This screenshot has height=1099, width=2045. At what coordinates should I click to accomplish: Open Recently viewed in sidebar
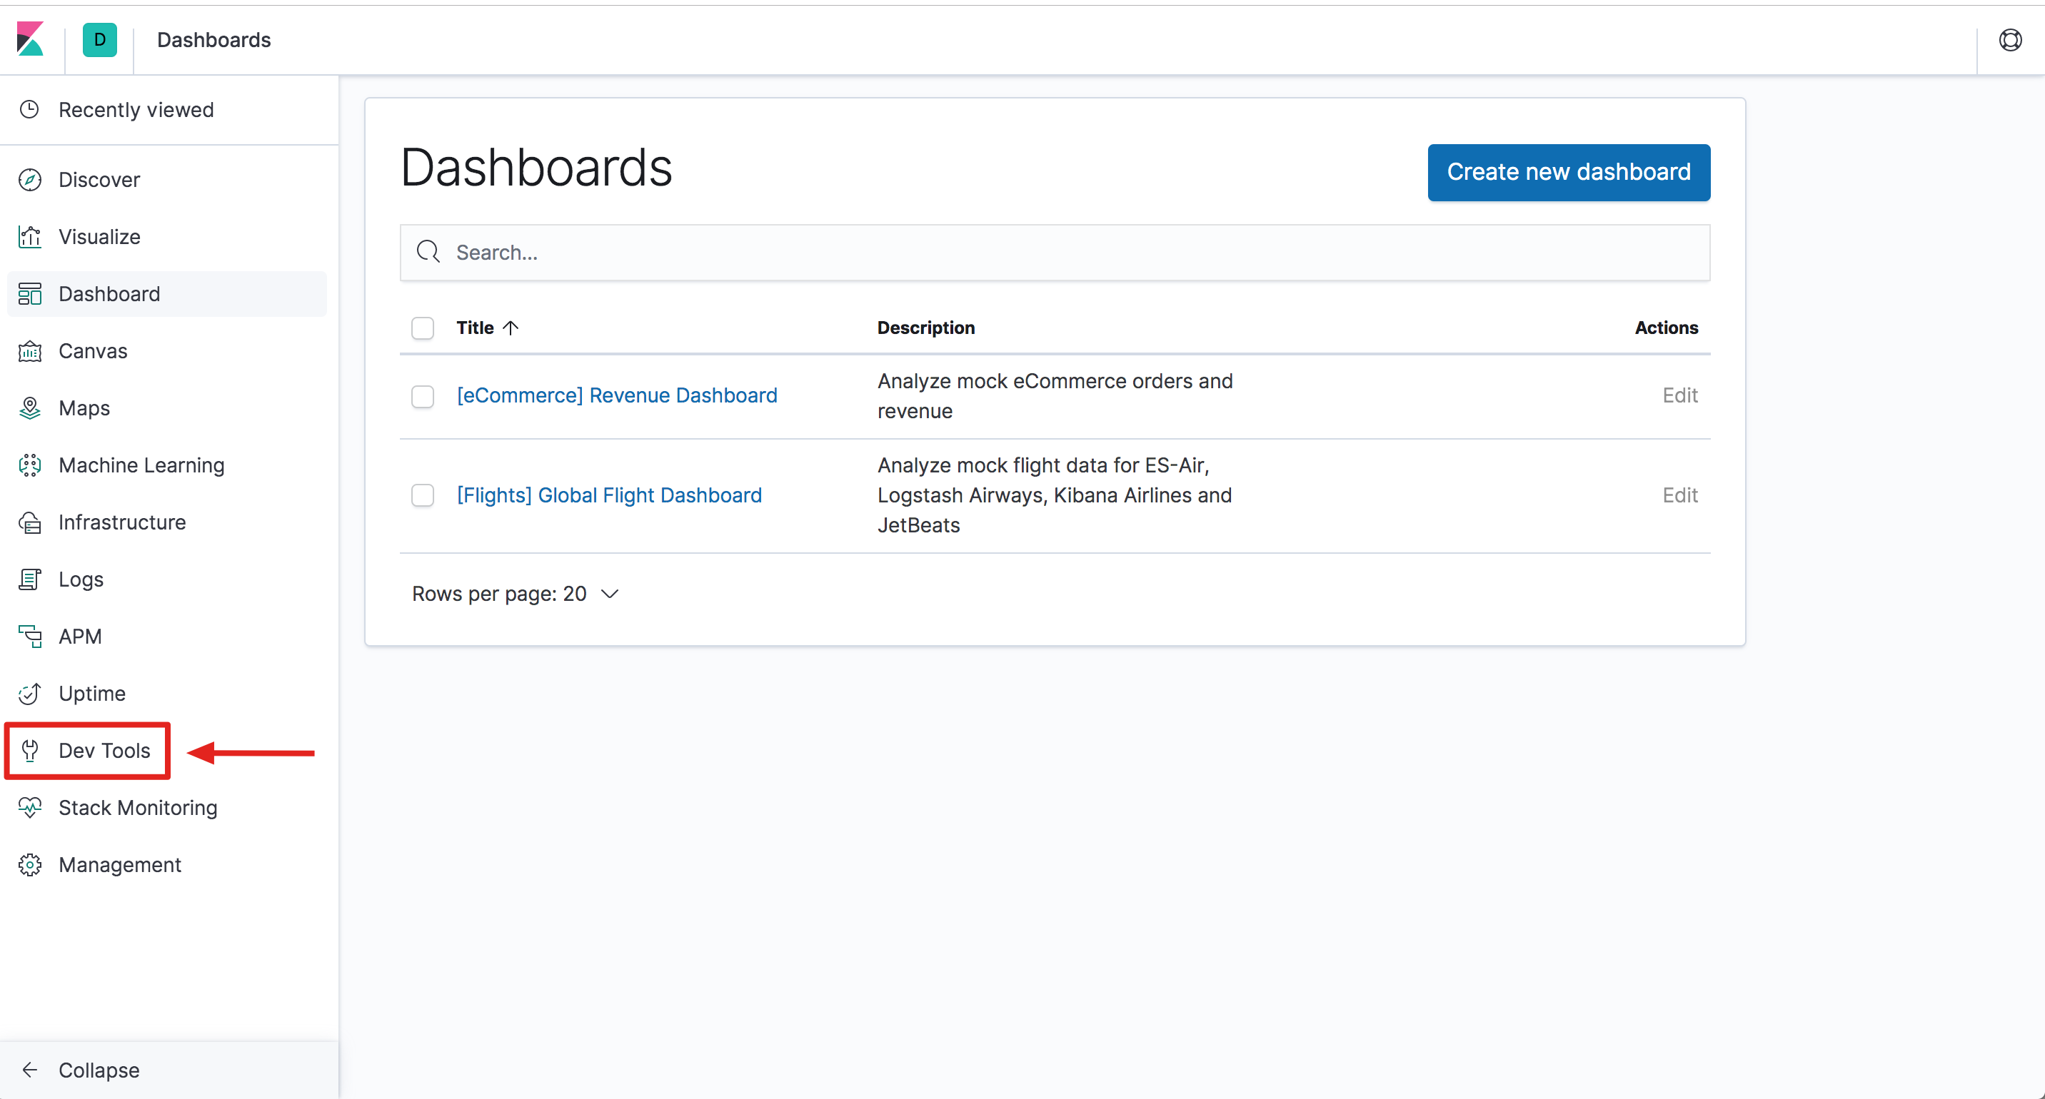[136, 109]
